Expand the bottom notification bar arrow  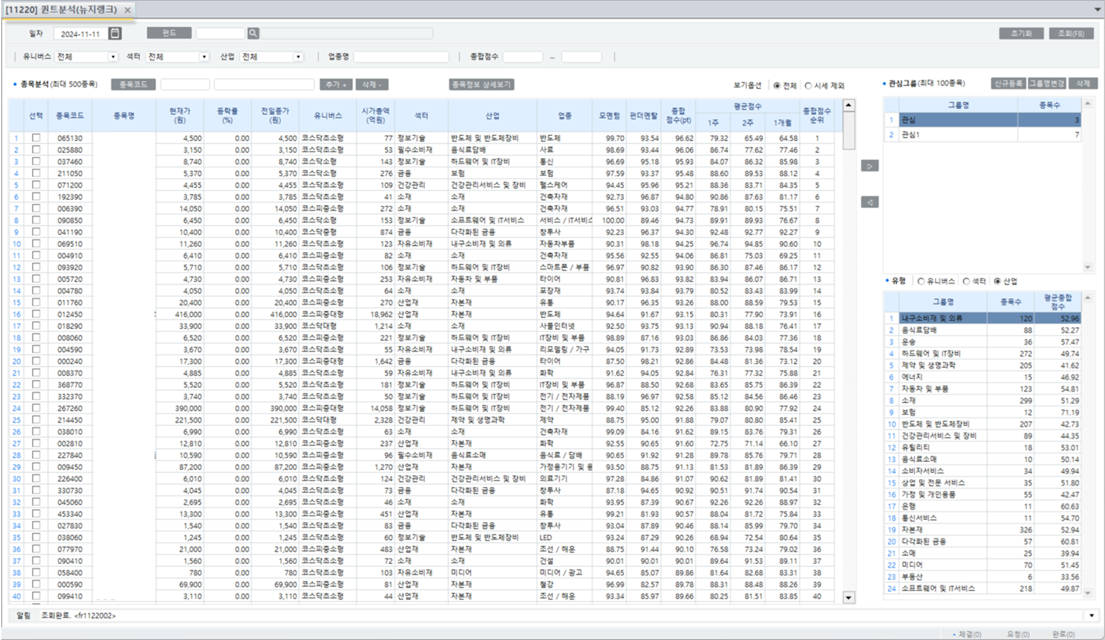(1092, 616)
